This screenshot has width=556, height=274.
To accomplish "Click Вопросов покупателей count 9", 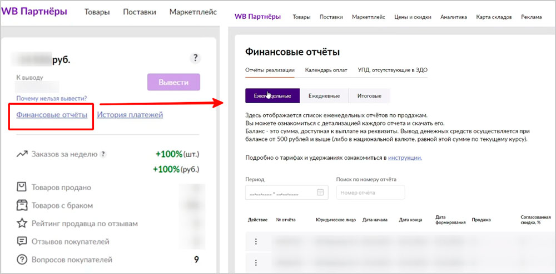I will click(196, 260).
